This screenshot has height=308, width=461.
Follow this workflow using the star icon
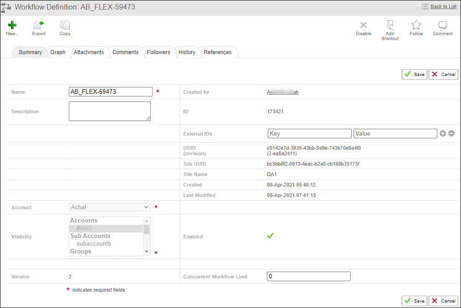point(416,27)
